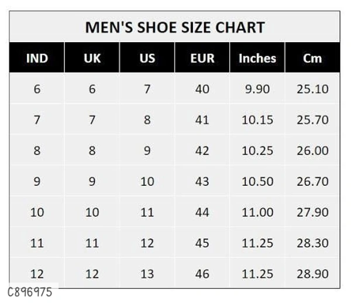Click the 10.15 inches value
Viewport: 351px width, 303px height.
pos(257,120)
